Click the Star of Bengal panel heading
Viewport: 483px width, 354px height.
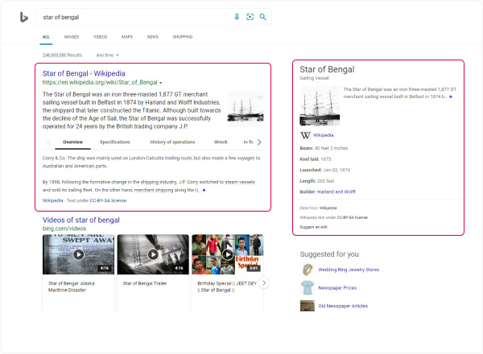coord(327,69)
